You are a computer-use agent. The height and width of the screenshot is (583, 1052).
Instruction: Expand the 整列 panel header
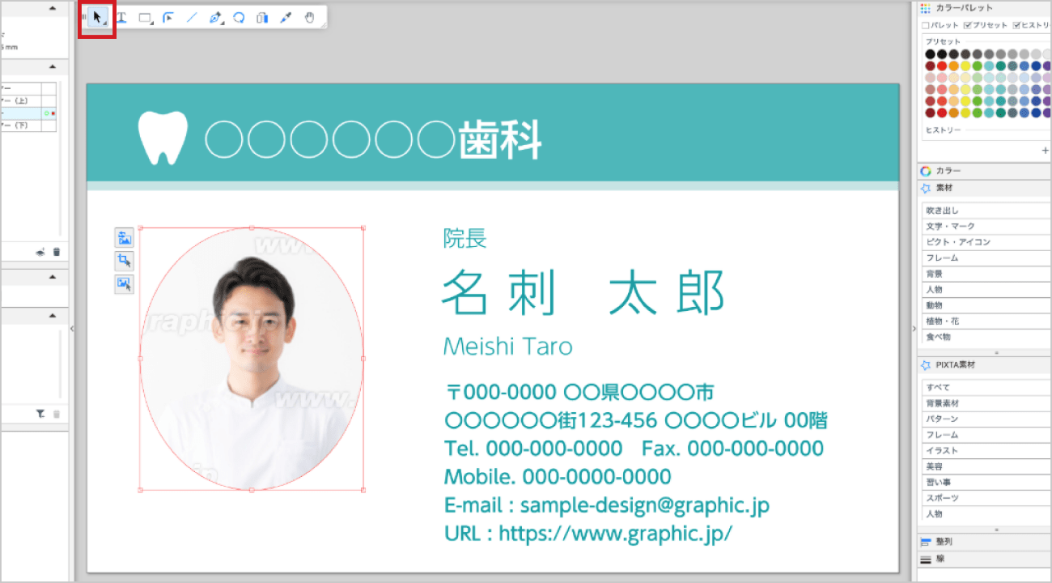pyautogui.click(x=985, y=542)
